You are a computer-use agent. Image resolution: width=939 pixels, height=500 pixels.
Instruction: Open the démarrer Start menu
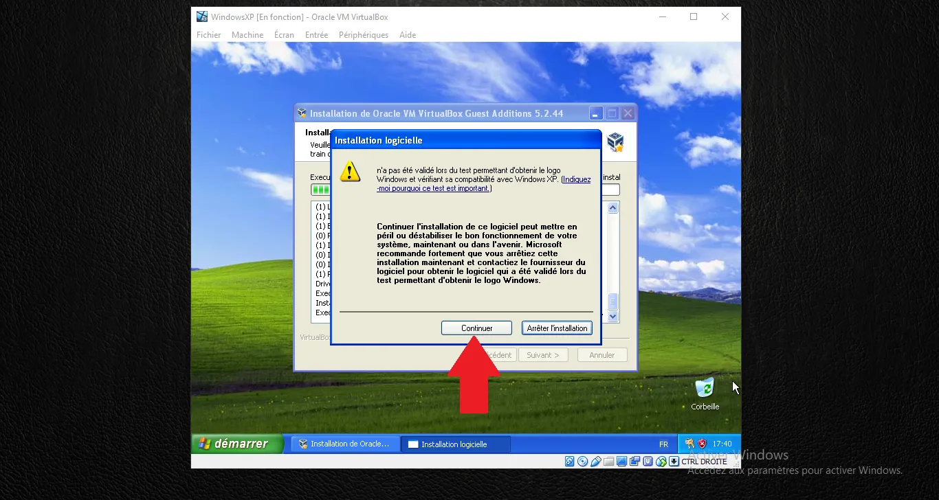(x=237, y=444)
